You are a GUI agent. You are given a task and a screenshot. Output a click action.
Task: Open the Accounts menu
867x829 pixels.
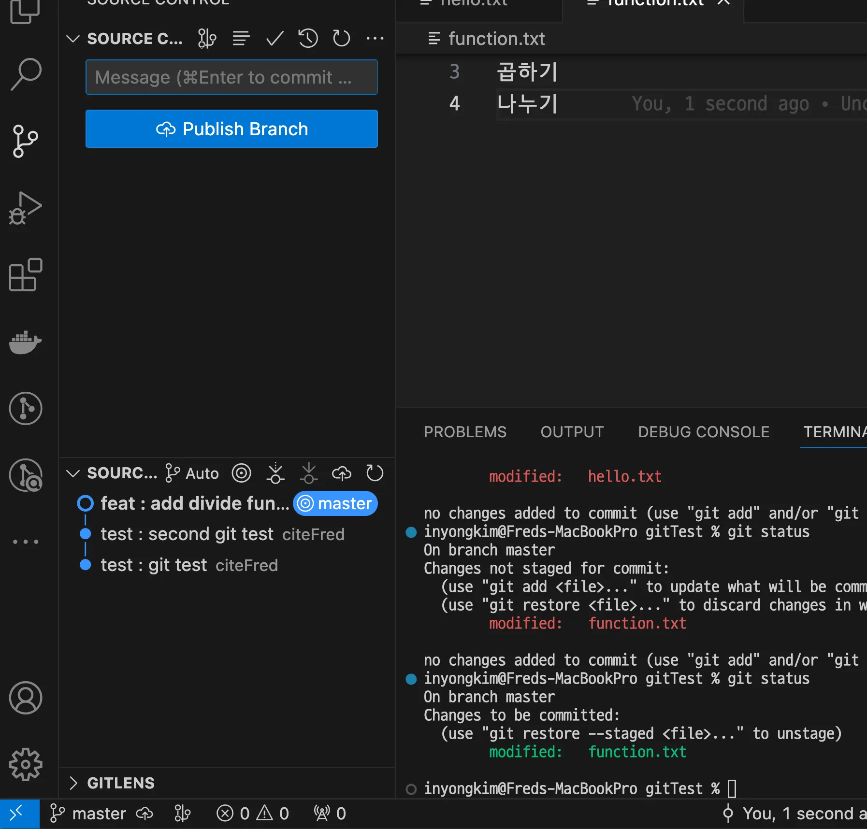pyautogui.click(x=26, y=698)
